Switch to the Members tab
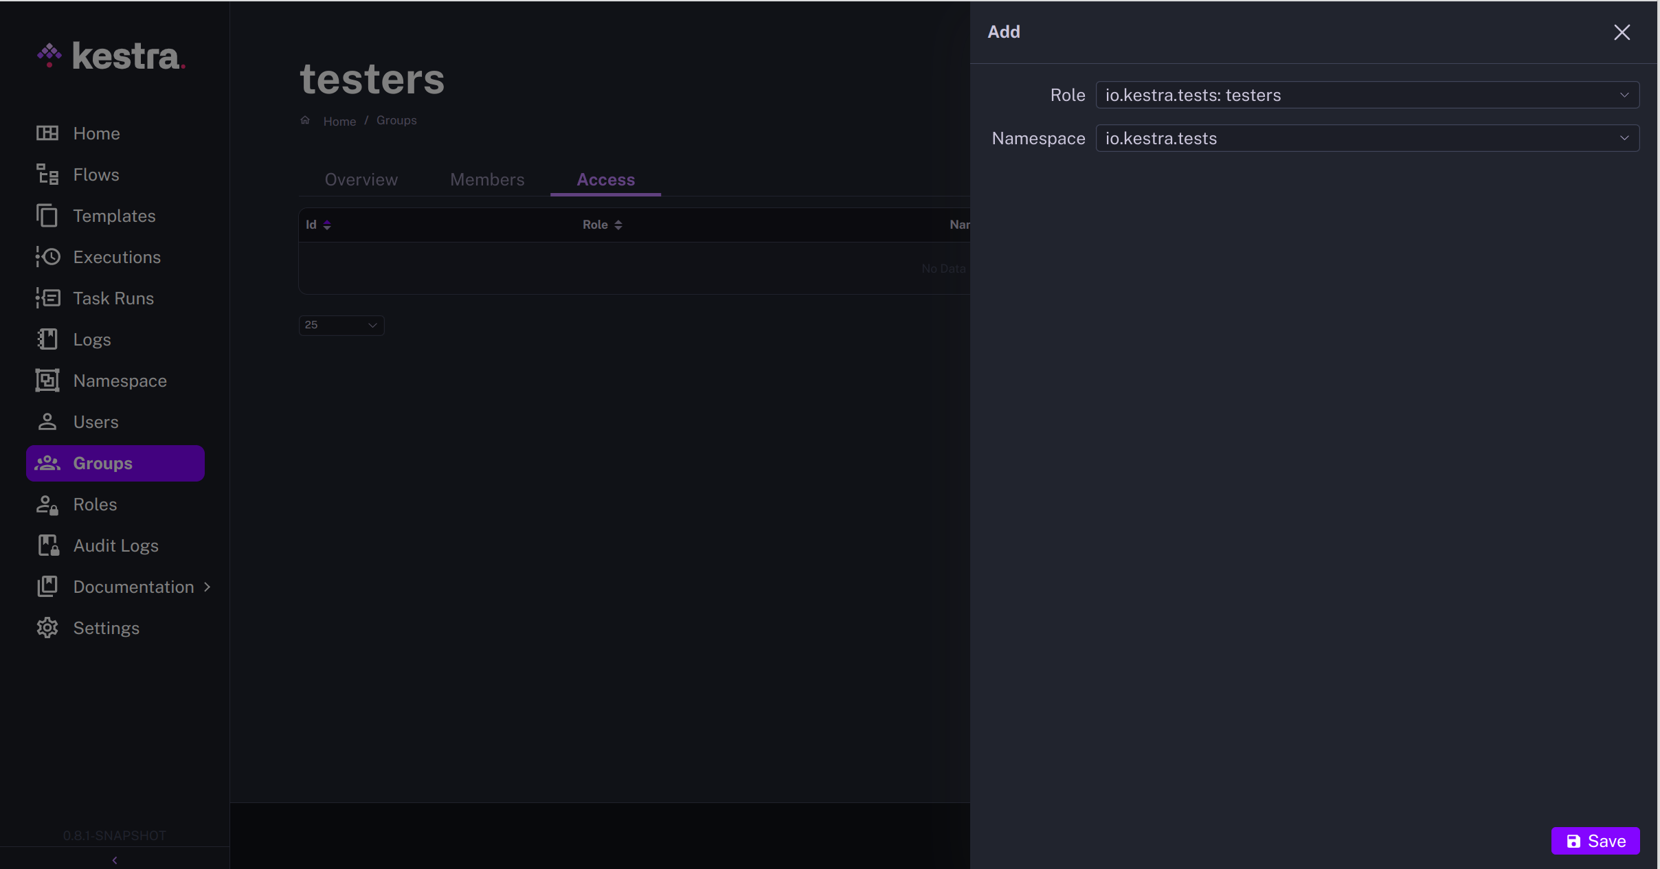 click(487, 180)
